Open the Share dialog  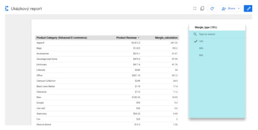point(228,9)
